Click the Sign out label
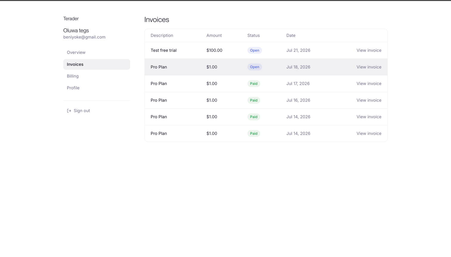Viewport: 451px width, 257px height. pyautogui.click(x=82, y=111)
